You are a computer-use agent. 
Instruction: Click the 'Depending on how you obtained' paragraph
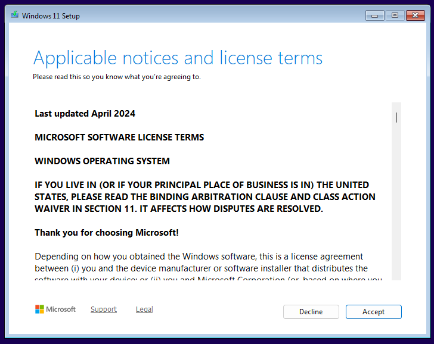[x=208, y=267]
